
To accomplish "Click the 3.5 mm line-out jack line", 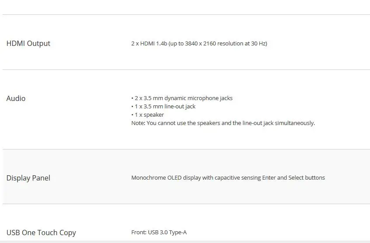I will click(x=163, y=107).
